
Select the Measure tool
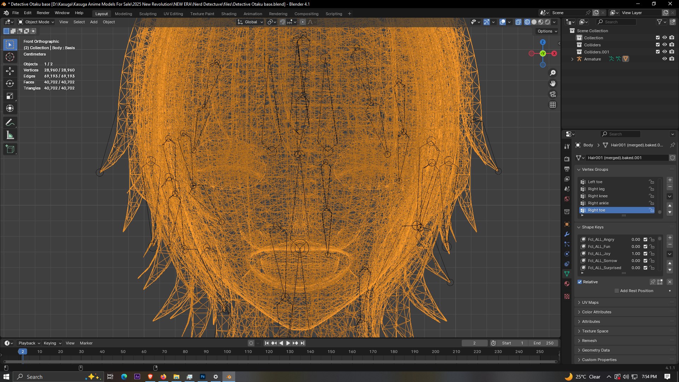coord(10,135)
